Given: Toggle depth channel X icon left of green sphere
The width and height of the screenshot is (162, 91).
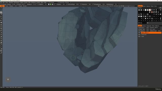Looking at the screenshot, I should [49, 4].
